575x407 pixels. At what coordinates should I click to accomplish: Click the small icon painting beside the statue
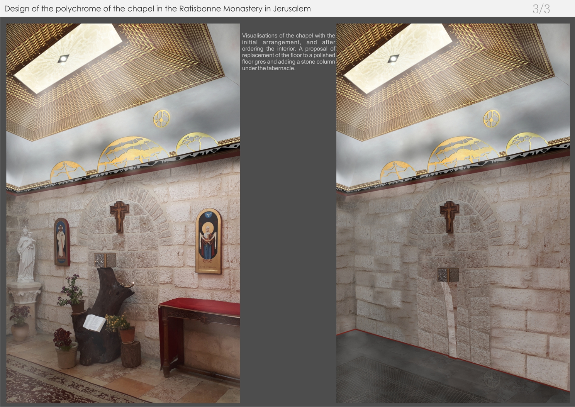[x=61, y=241]
